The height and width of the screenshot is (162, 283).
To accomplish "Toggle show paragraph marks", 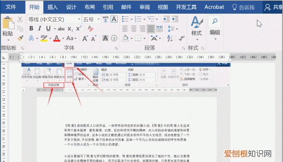I will [181, 38].
